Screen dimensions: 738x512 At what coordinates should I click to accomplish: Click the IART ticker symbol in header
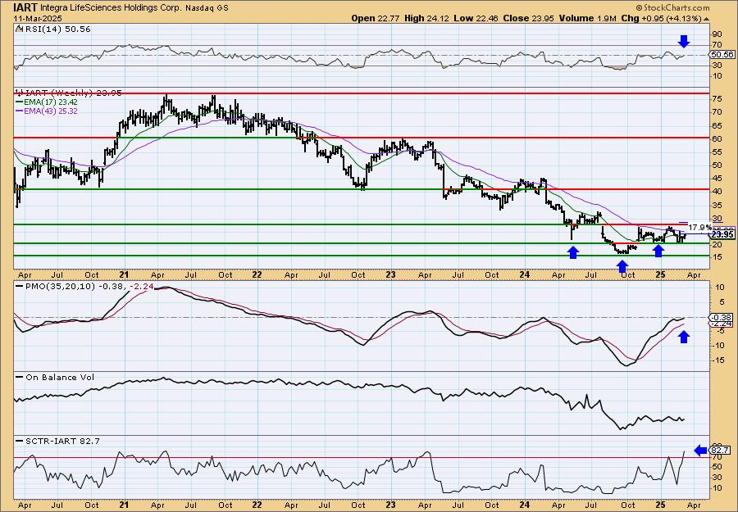[25, 7]
